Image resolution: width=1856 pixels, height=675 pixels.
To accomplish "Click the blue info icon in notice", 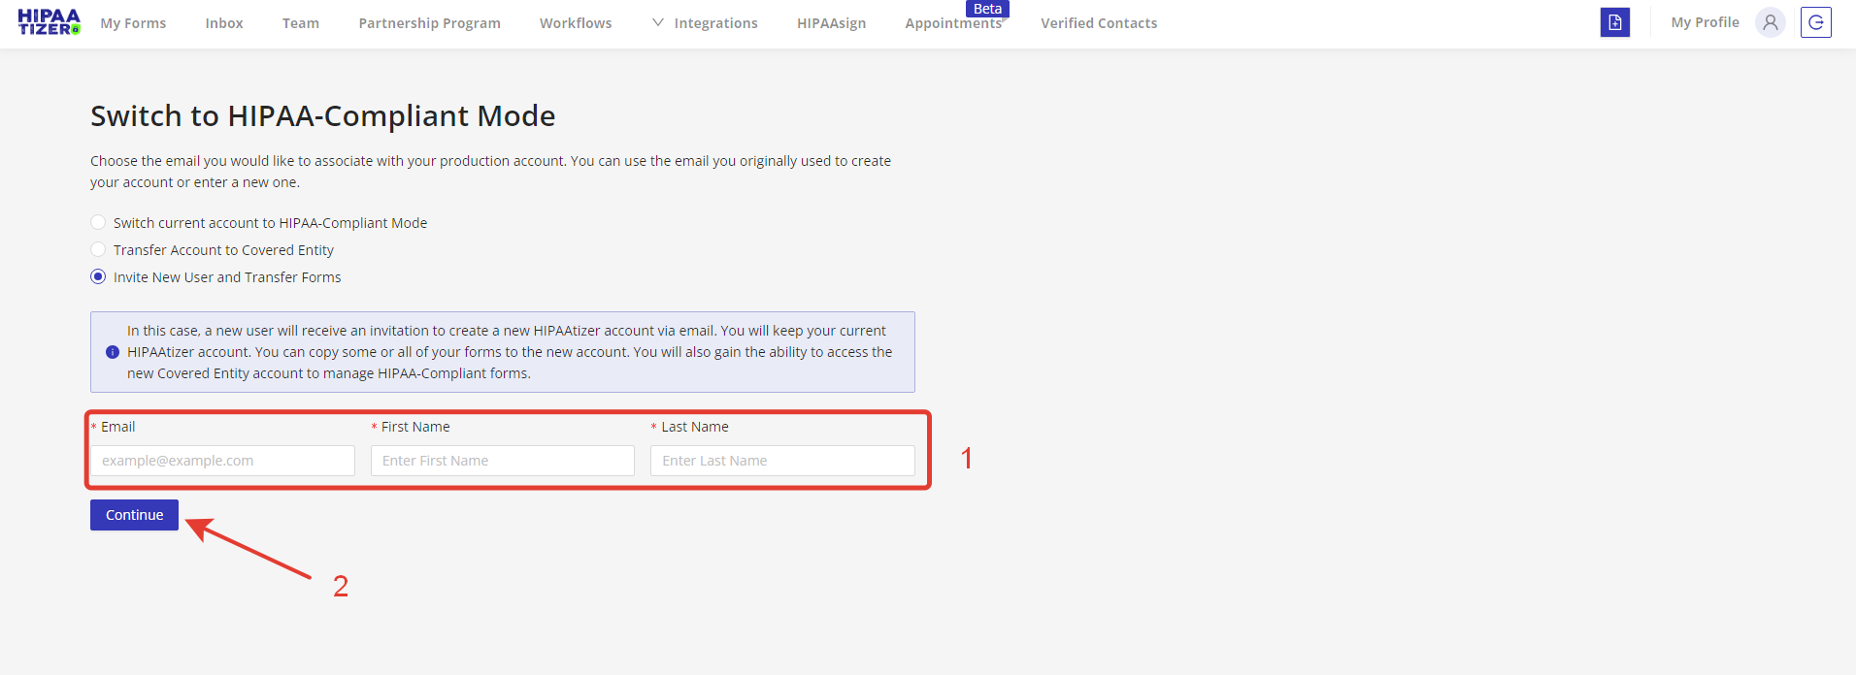I will coord(113,352).
